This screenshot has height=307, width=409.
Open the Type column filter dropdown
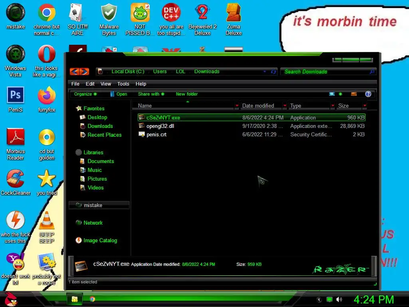coord(333,106)
